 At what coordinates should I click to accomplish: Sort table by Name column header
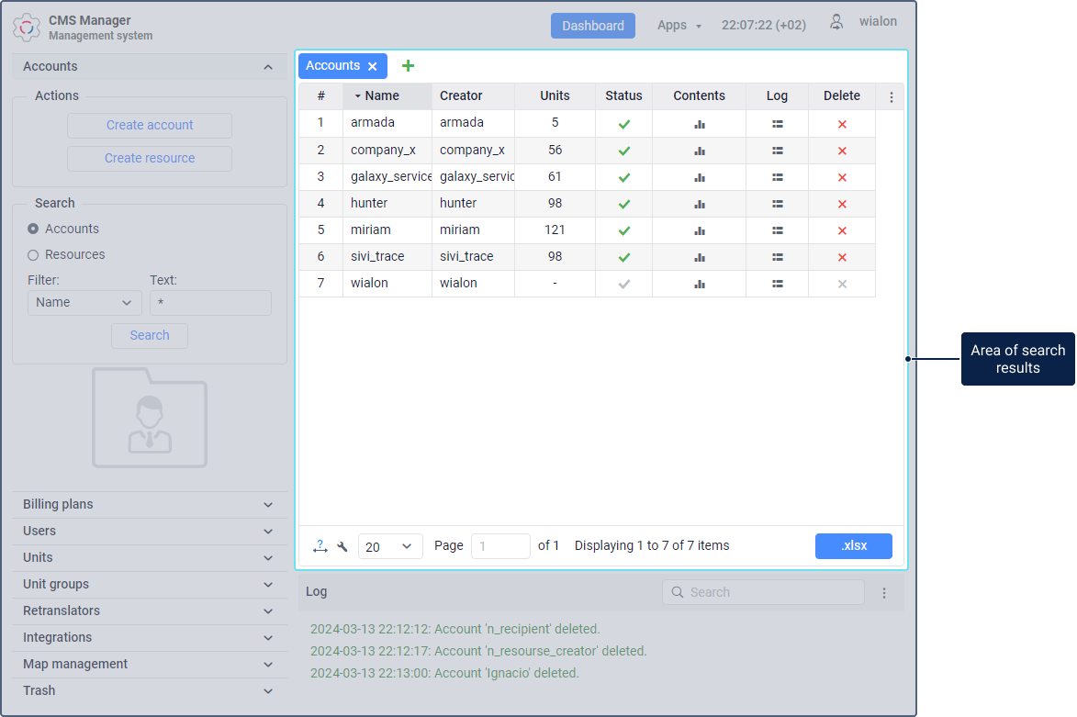pyautogui.click(x=387, y=96)
